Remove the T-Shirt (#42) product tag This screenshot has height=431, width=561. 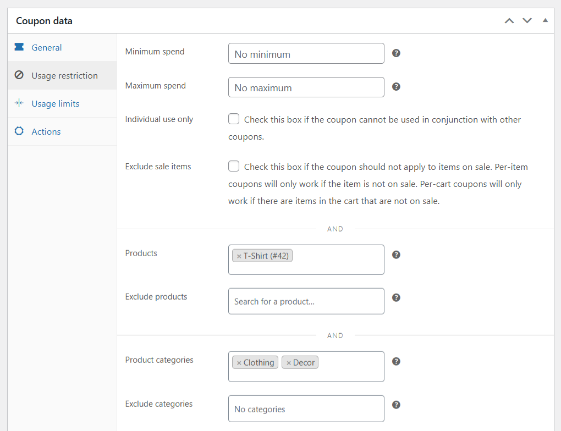tap(239, 256)
